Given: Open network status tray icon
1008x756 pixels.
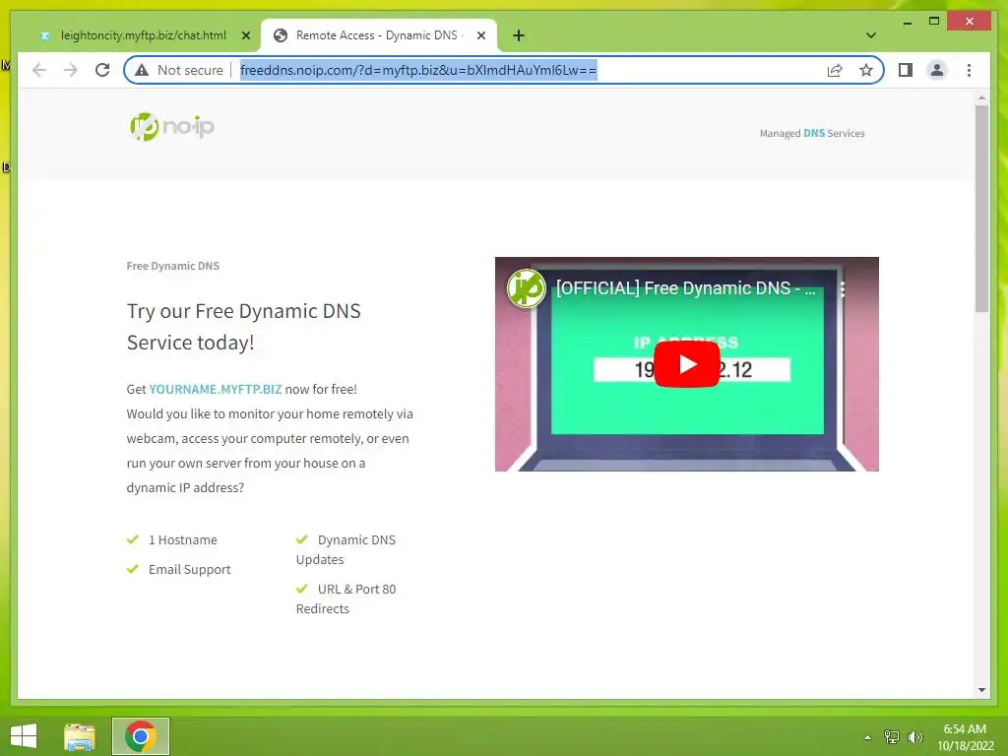Looking at the screenshot, I should 892,737.
